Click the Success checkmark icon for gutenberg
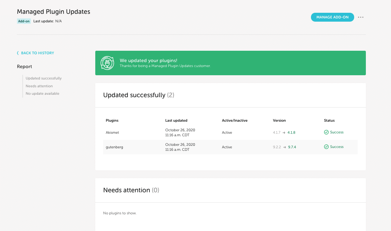 [x=326, y=147]
